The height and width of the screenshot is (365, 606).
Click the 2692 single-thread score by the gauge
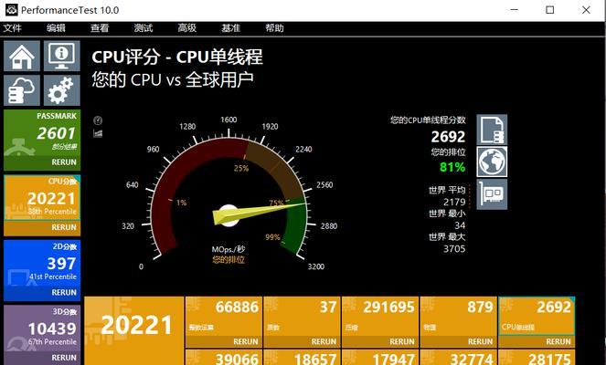click(x=448, y=137)
